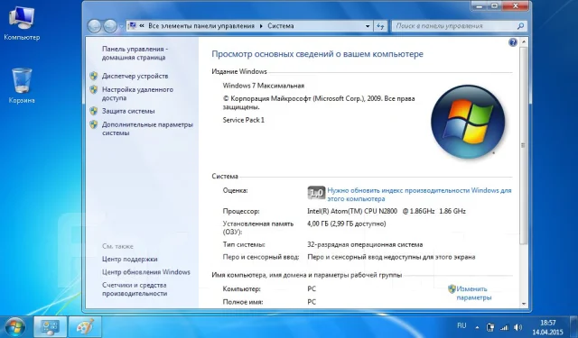Click 'Service Pack 1' text
The width and height of the screenshot is (578, 338).
tap(243, 120)
